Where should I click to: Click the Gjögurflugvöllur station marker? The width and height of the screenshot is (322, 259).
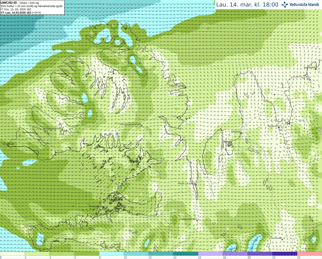tap(185, 87)
